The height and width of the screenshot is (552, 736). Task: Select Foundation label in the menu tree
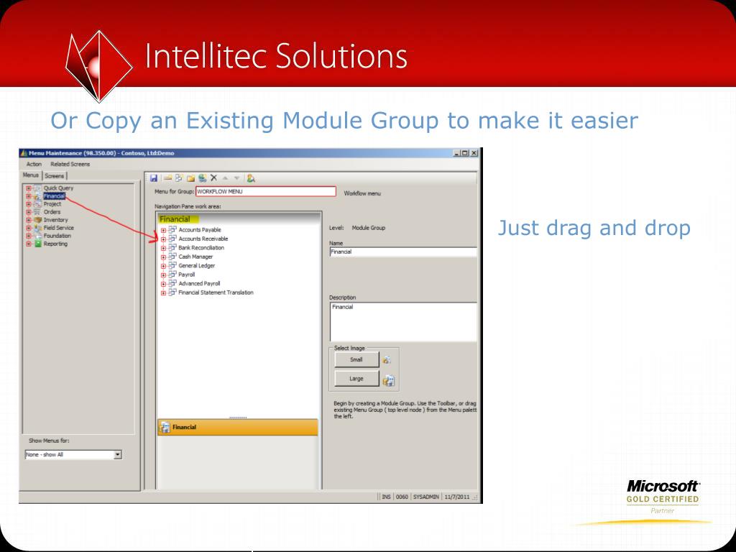pos(57,236)
